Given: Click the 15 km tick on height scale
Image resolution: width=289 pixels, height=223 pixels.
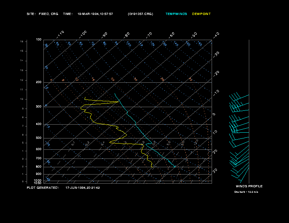Looking at the screenshot, I should point(22,51).
